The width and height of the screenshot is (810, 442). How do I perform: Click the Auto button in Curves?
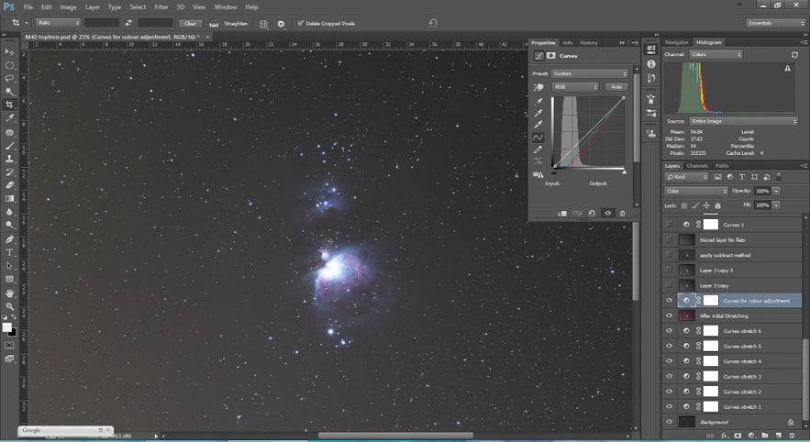pos(616,87)
